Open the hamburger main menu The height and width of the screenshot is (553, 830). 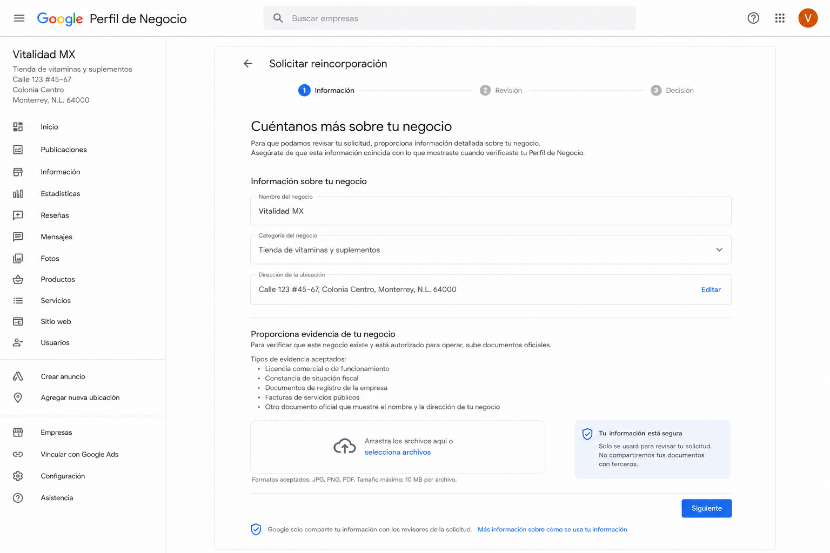(x=19, y=18)
